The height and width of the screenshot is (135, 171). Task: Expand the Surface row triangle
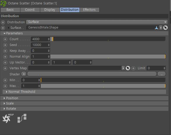click(x=8, y=28)
